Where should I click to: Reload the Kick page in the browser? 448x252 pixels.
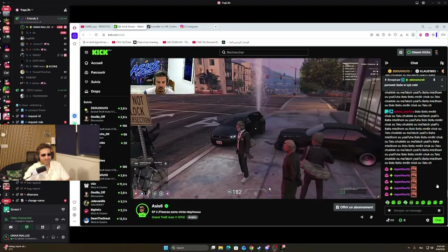[96, 35]
